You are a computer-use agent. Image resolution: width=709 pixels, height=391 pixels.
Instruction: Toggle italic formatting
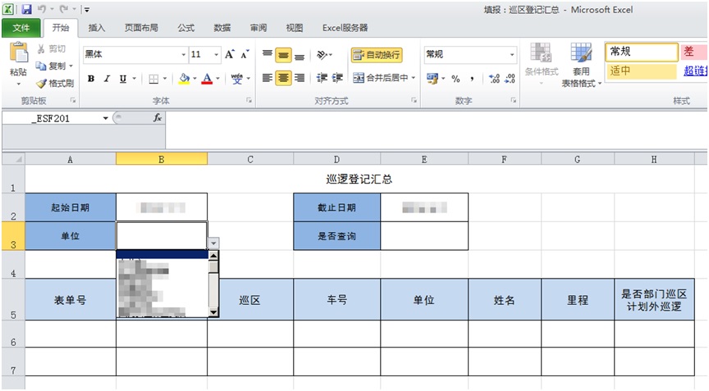[x=107, y=79]
